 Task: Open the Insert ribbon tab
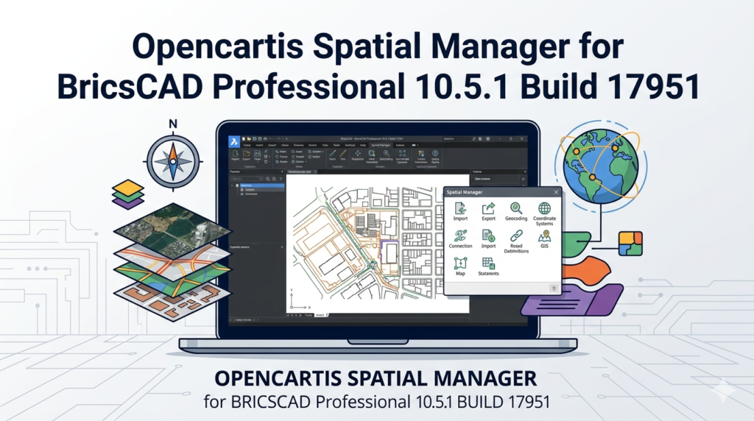[x=259, y=145]
